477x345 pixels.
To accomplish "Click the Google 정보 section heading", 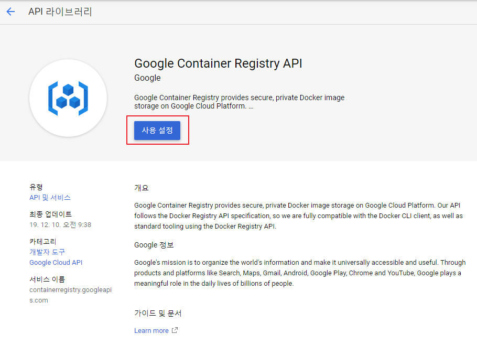I will (x=154, y=245).
